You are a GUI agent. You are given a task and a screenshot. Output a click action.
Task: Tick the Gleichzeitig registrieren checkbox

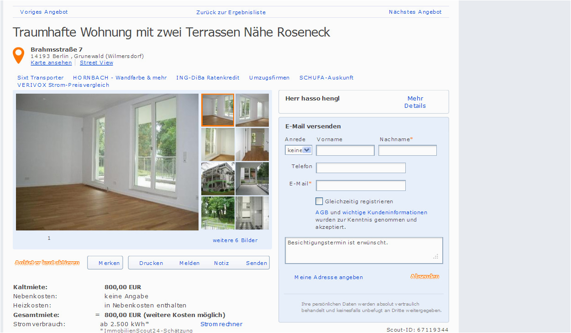[x=319, y=201]
